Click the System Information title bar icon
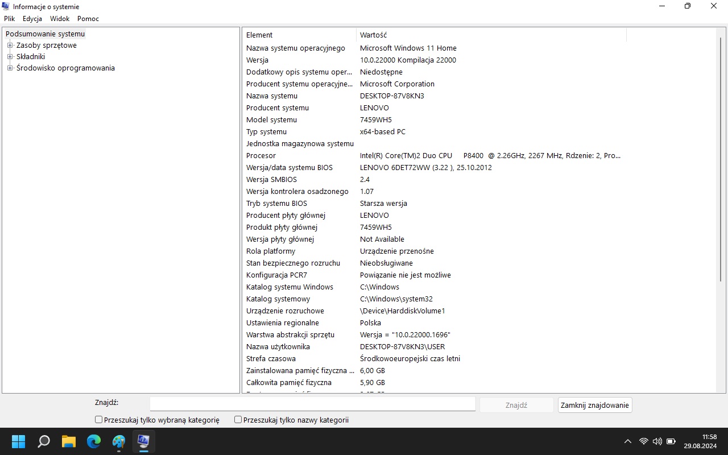Viewport: 728px width, 455px height. [x=6, y=6]
